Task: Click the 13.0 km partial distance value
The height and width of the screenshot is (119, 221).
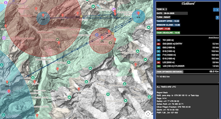Action: coord(215,51)
